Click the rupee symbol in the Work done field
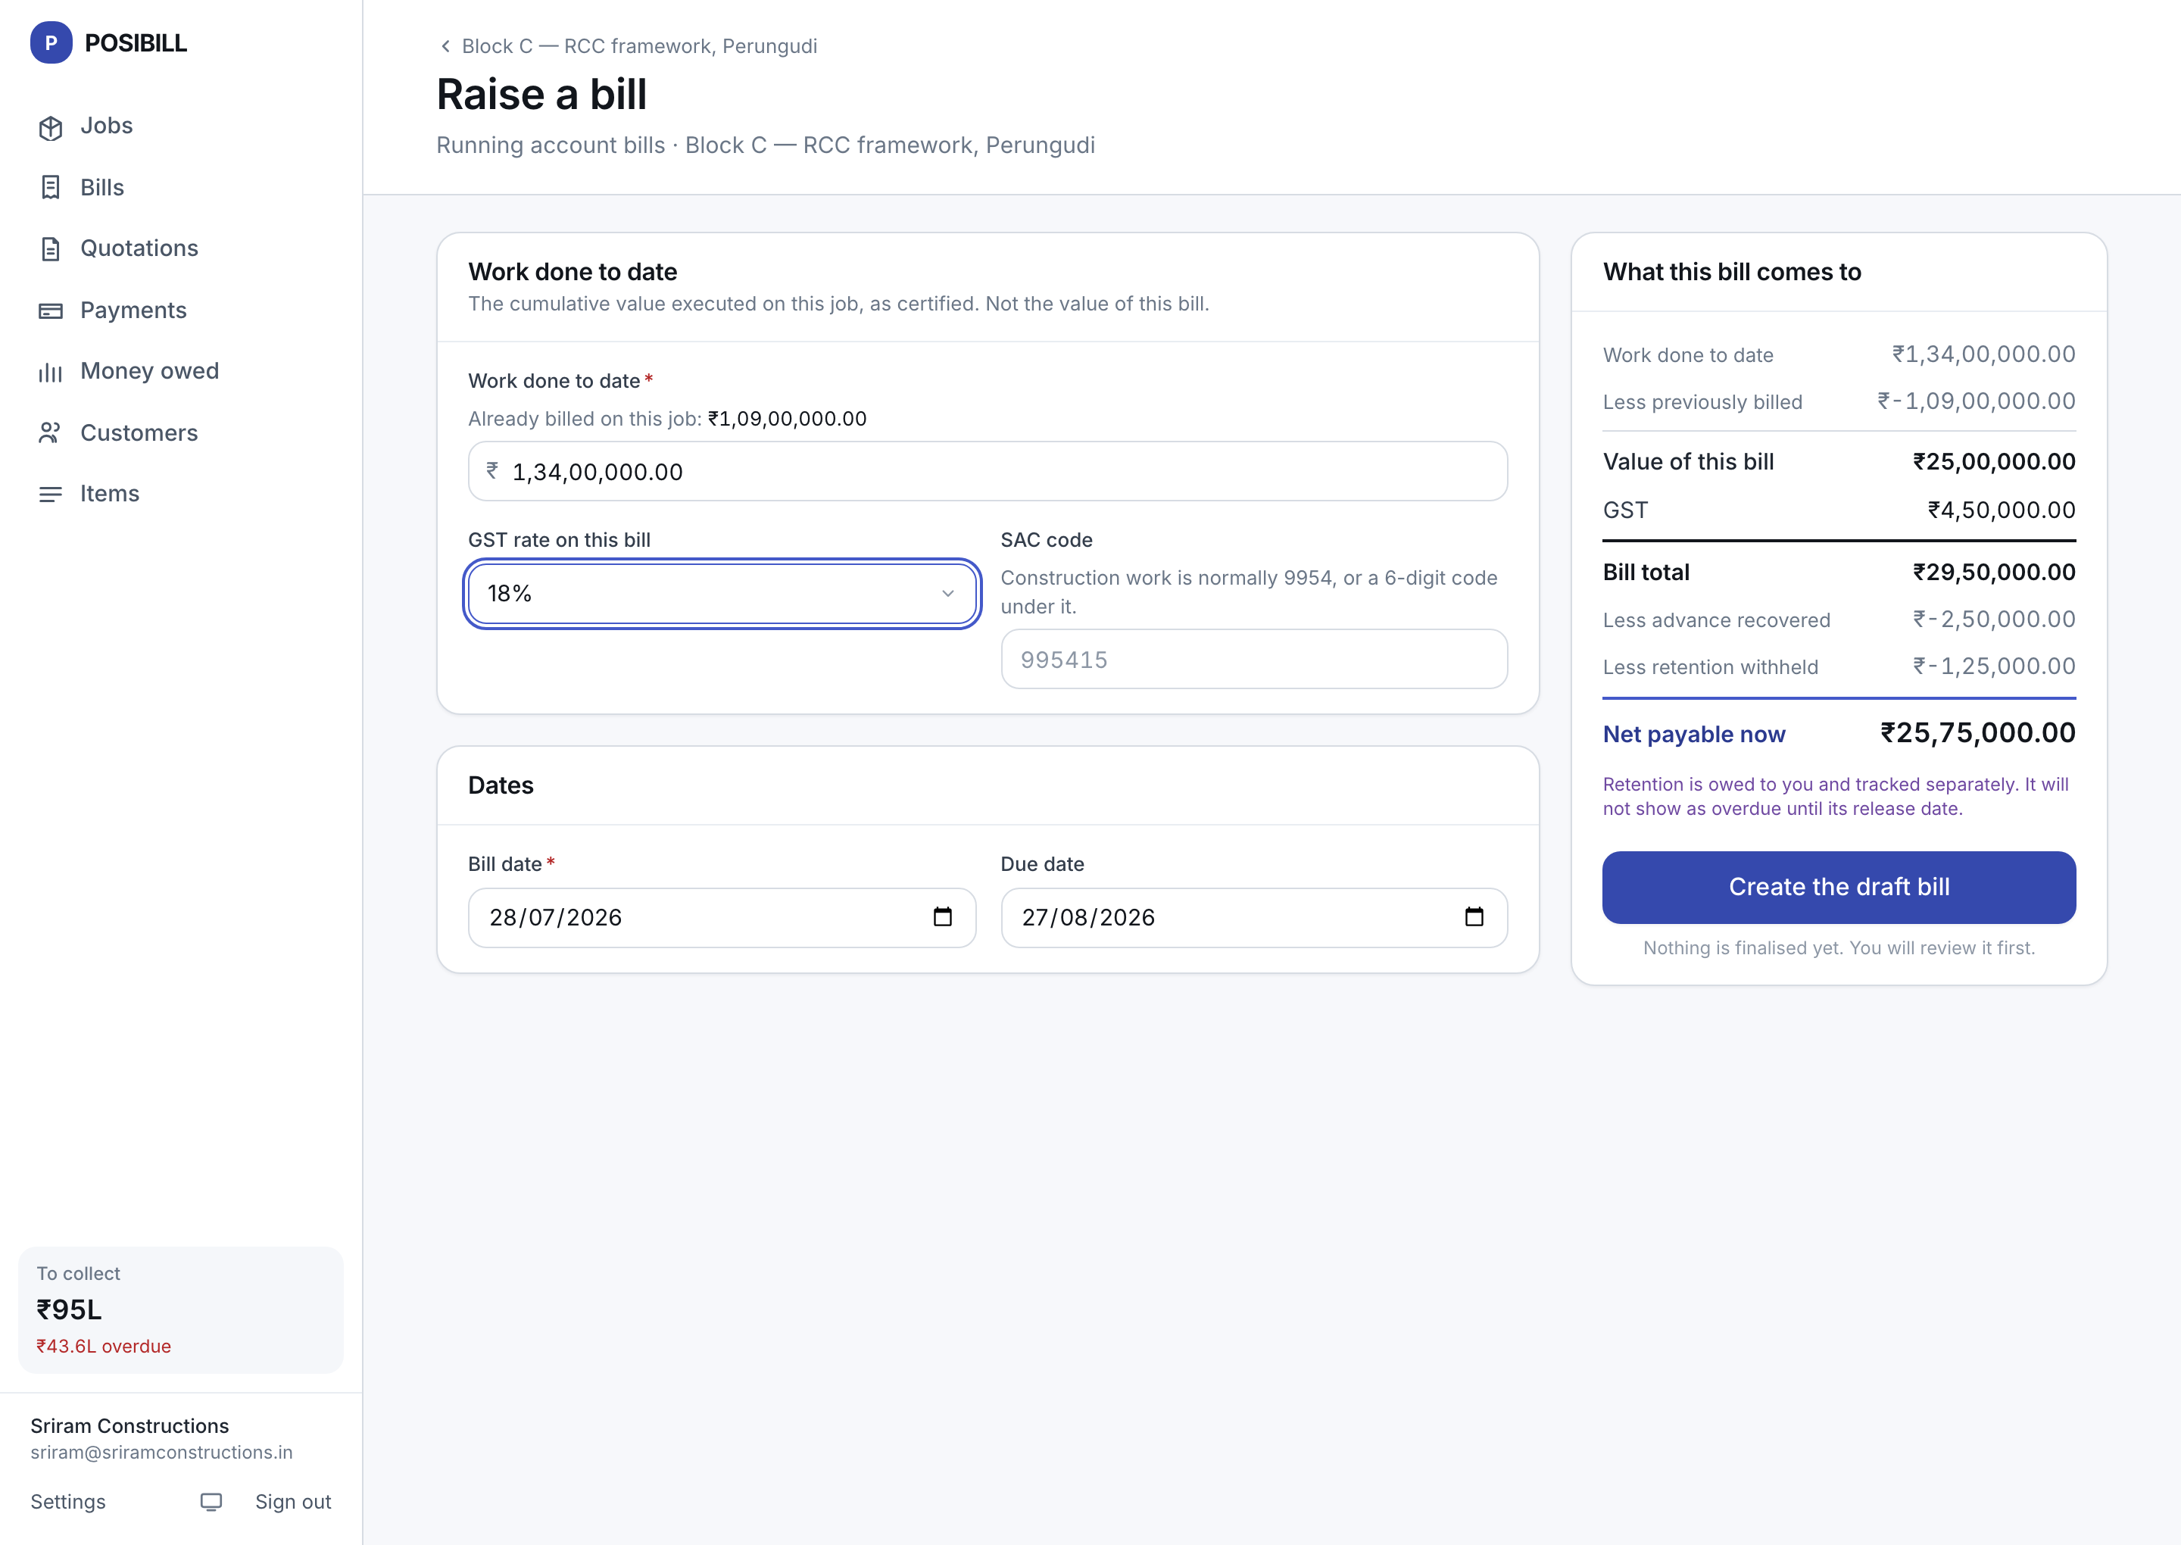This screenshot has width=2181, height=1545. point(493,470)
